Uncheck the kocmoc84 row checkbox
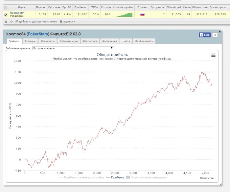The width and height of the screenshot is (230, 192). (x=6, y=14)
